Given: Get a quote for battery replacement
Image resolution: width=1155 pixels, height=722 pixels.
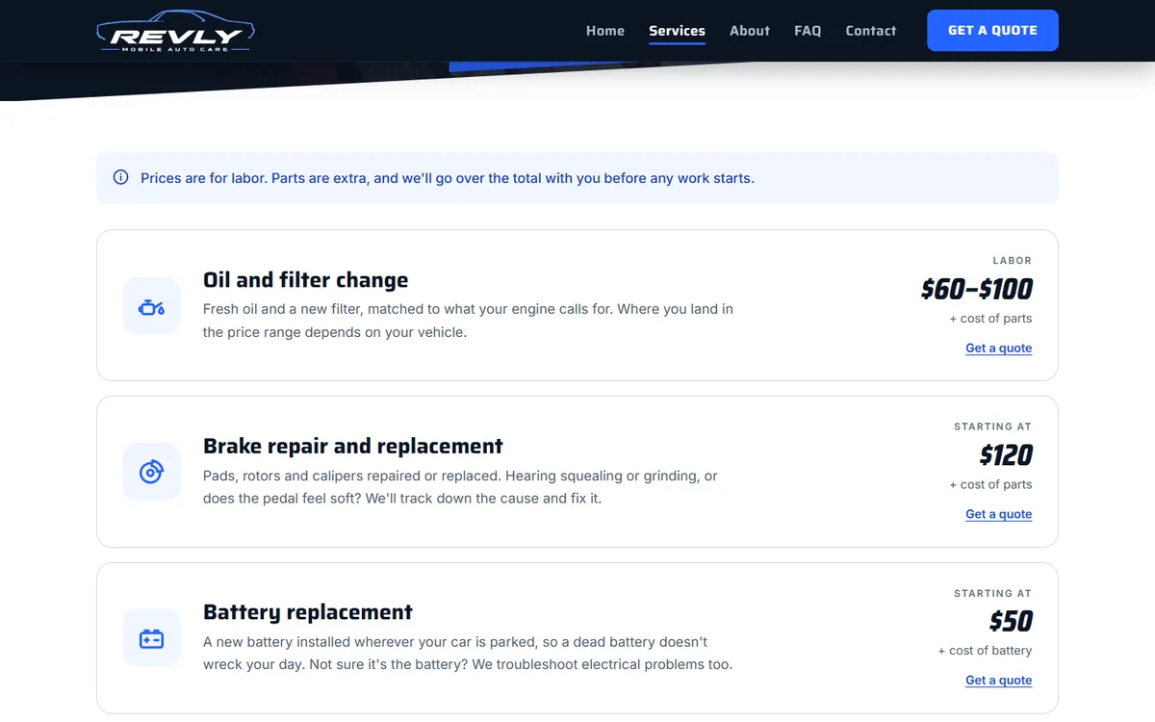Looking at the screenshot, I should (x=999, y=681).
